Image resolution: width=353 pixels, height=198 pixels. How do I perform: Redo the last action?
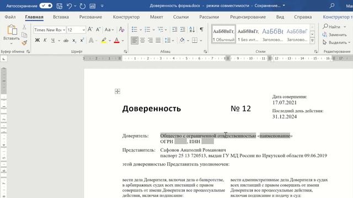(82, 6)
